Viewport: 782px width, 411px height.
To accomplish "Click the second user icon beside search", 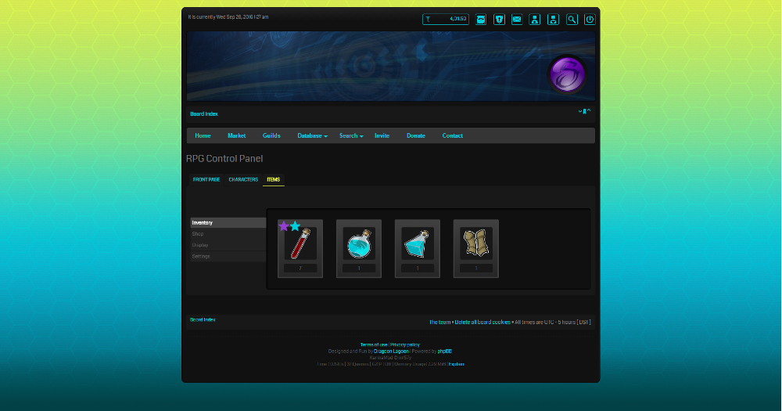I will [553, 20].
